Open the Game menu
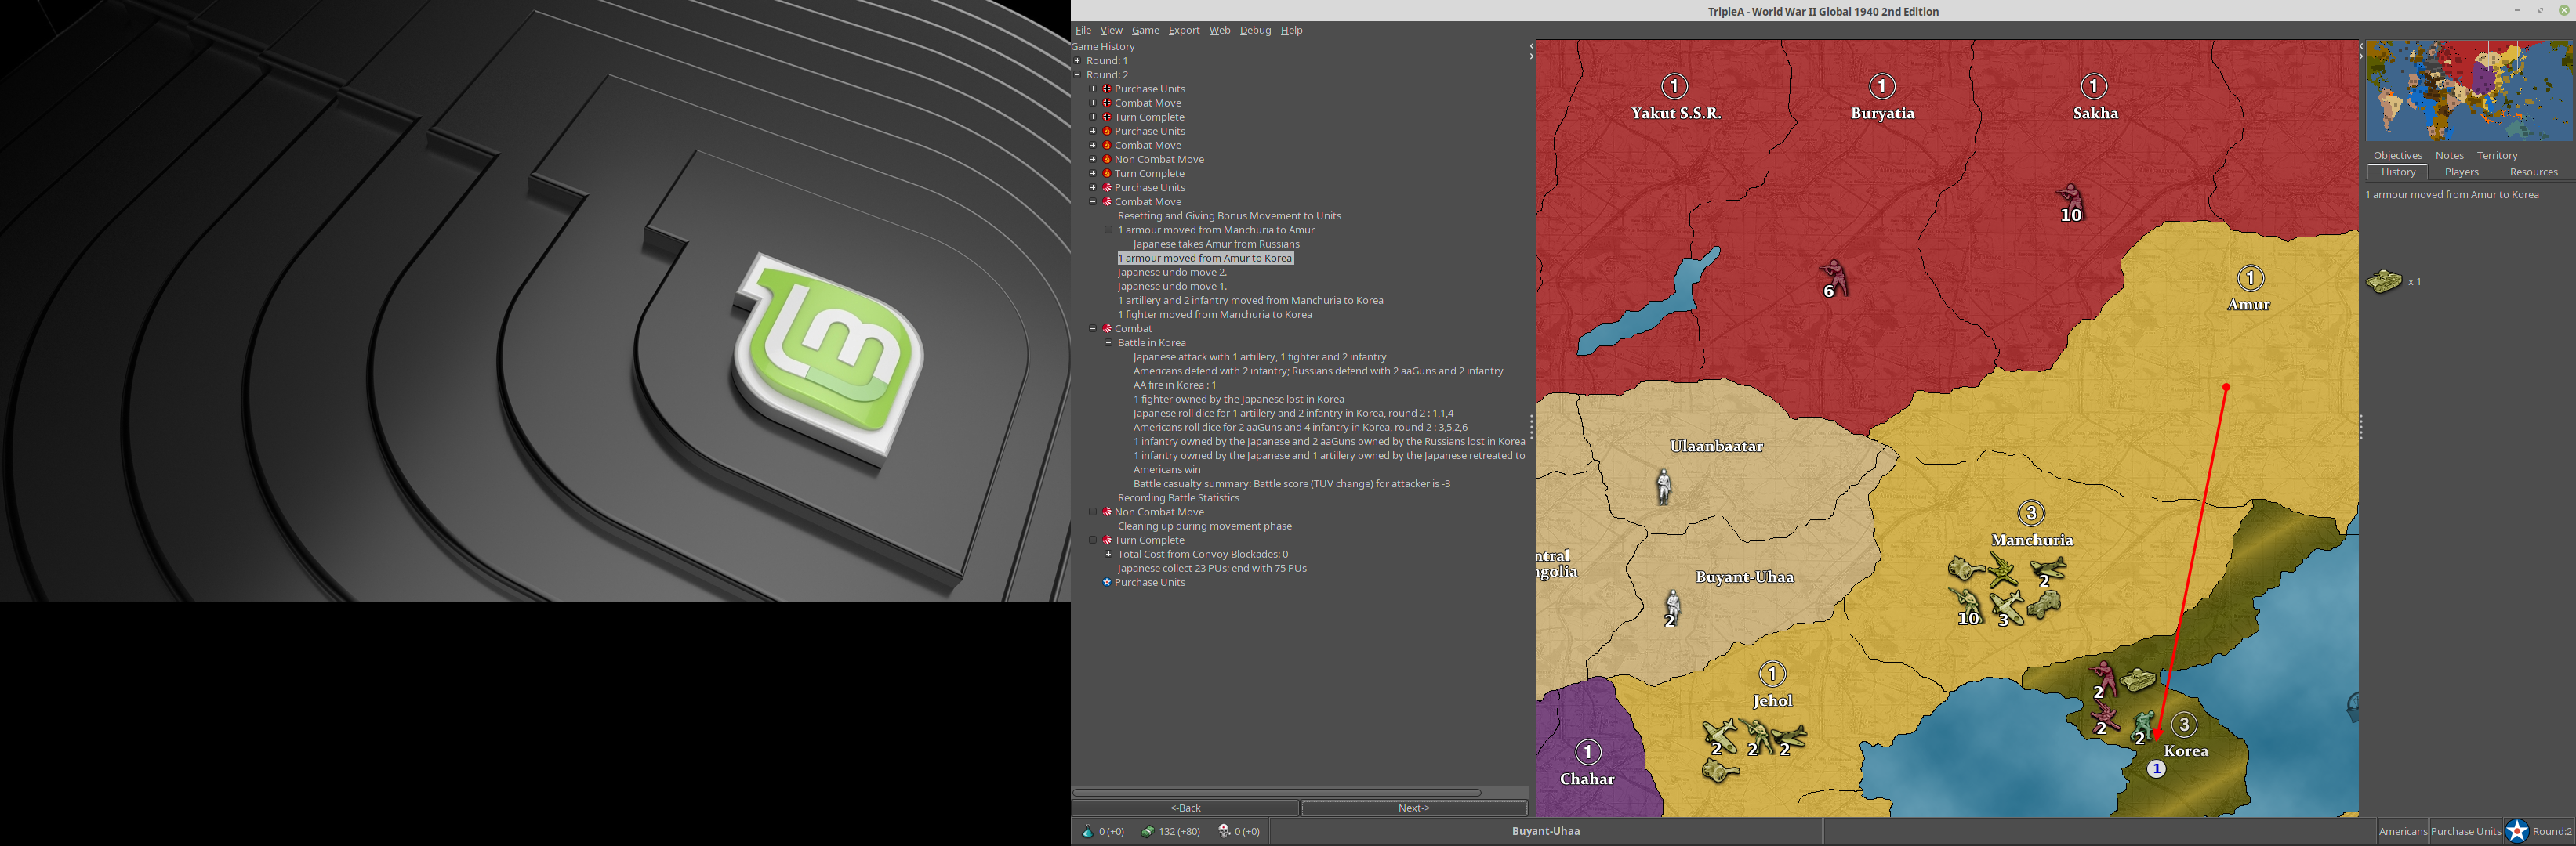 1145,30
